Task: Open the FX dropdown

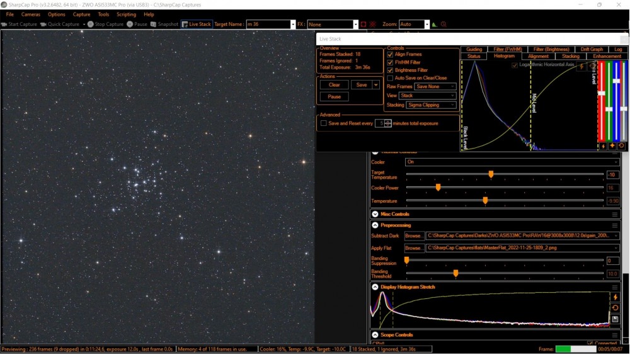Action: (x=355, y=25)
